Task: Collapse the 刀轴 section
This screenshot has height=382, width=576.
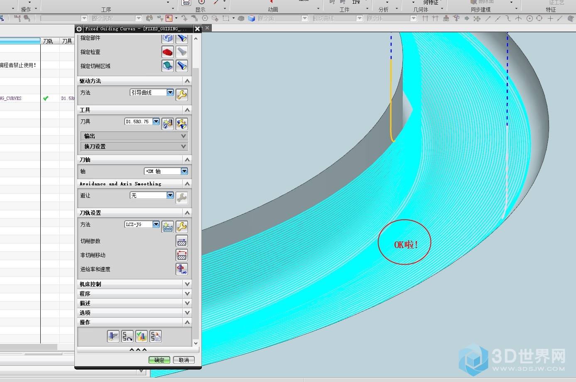Action: pyautogui.click(x=187, y=160)
